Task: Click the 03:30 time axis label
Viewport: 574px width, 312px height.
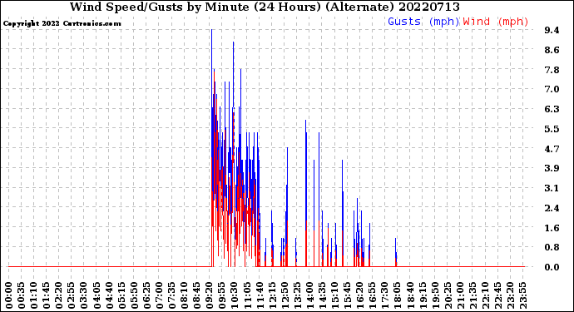Action: click(x=84, y=295)
